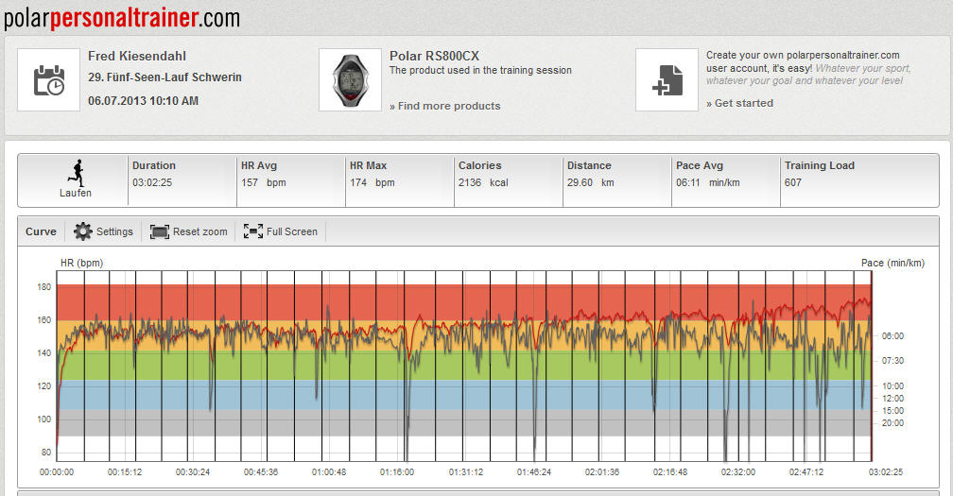
Task: Click the HR Avg value 157
Action: pyautogui.click(x=250, y=182)
